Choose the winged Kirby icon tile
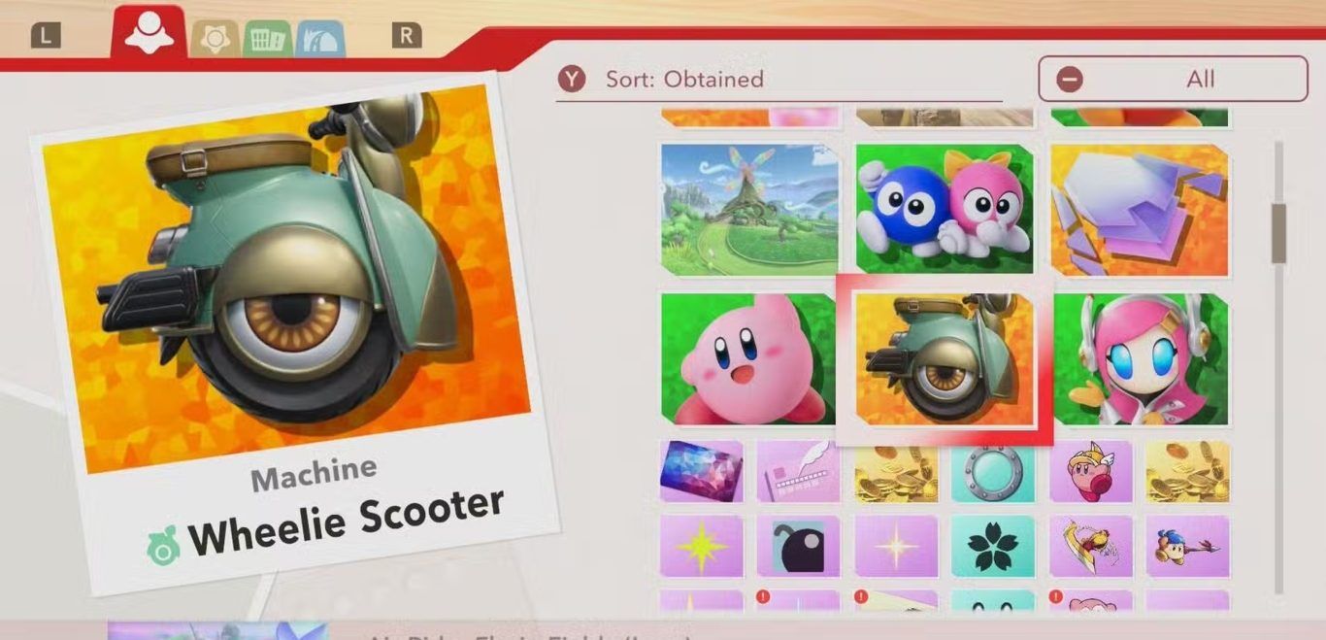Screen dimensions: 1326x640 pyautogui.click(x=1090, y=472)
